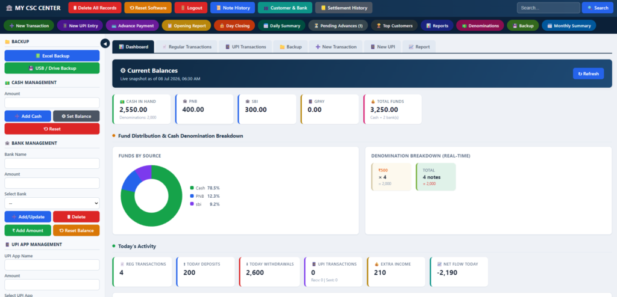Click the Reset Software button
The height and width of the screenshot is (297, 617).
point(148,8)
